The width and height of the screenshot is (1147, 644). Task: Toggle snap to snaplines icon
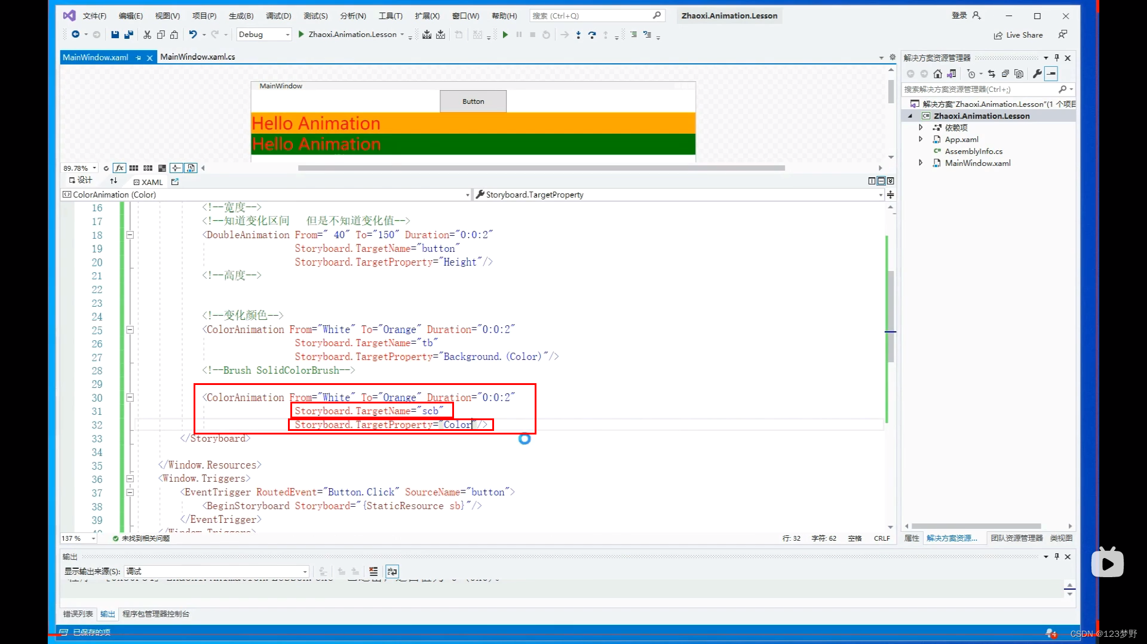coord(177,168)
